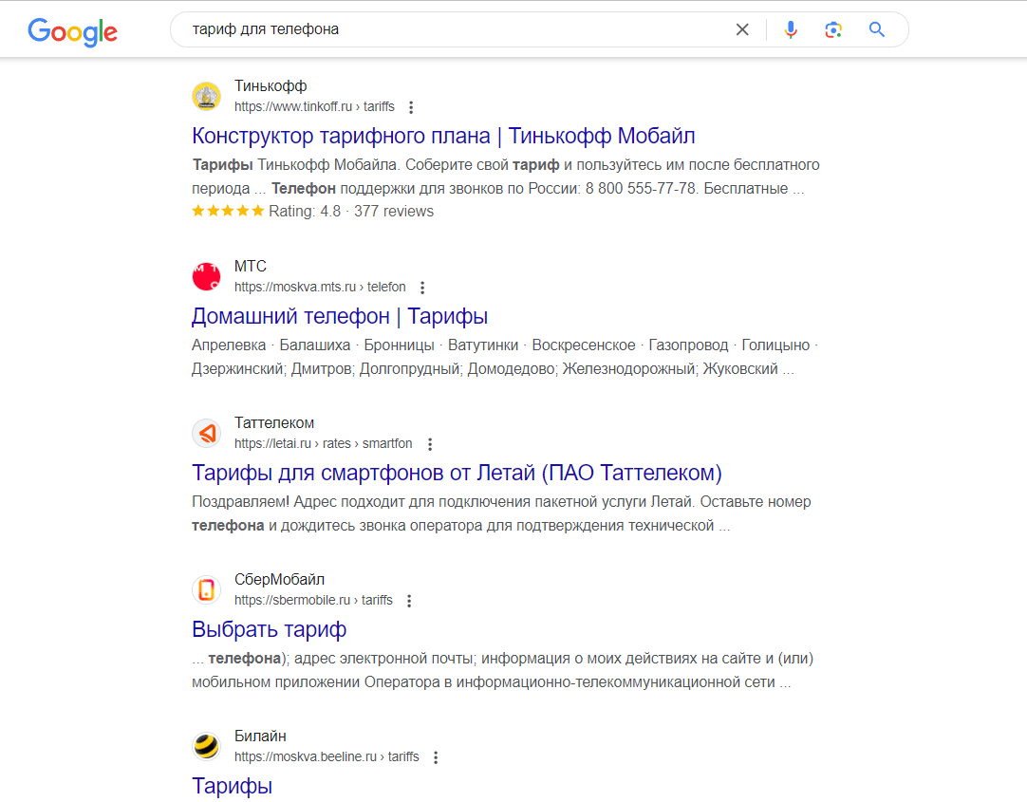This screenshot has height=802, width=1027.
Task: Open 'Выбрать тариф' СберМобайл link
Action: [x=270, y=629]
